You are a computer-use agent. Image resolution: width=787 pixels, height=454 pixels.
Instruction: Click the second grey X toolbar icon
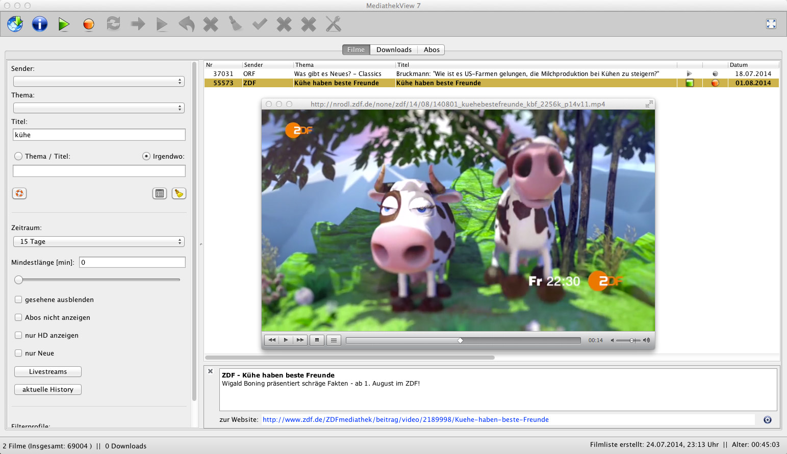click(x=284, y=24)
